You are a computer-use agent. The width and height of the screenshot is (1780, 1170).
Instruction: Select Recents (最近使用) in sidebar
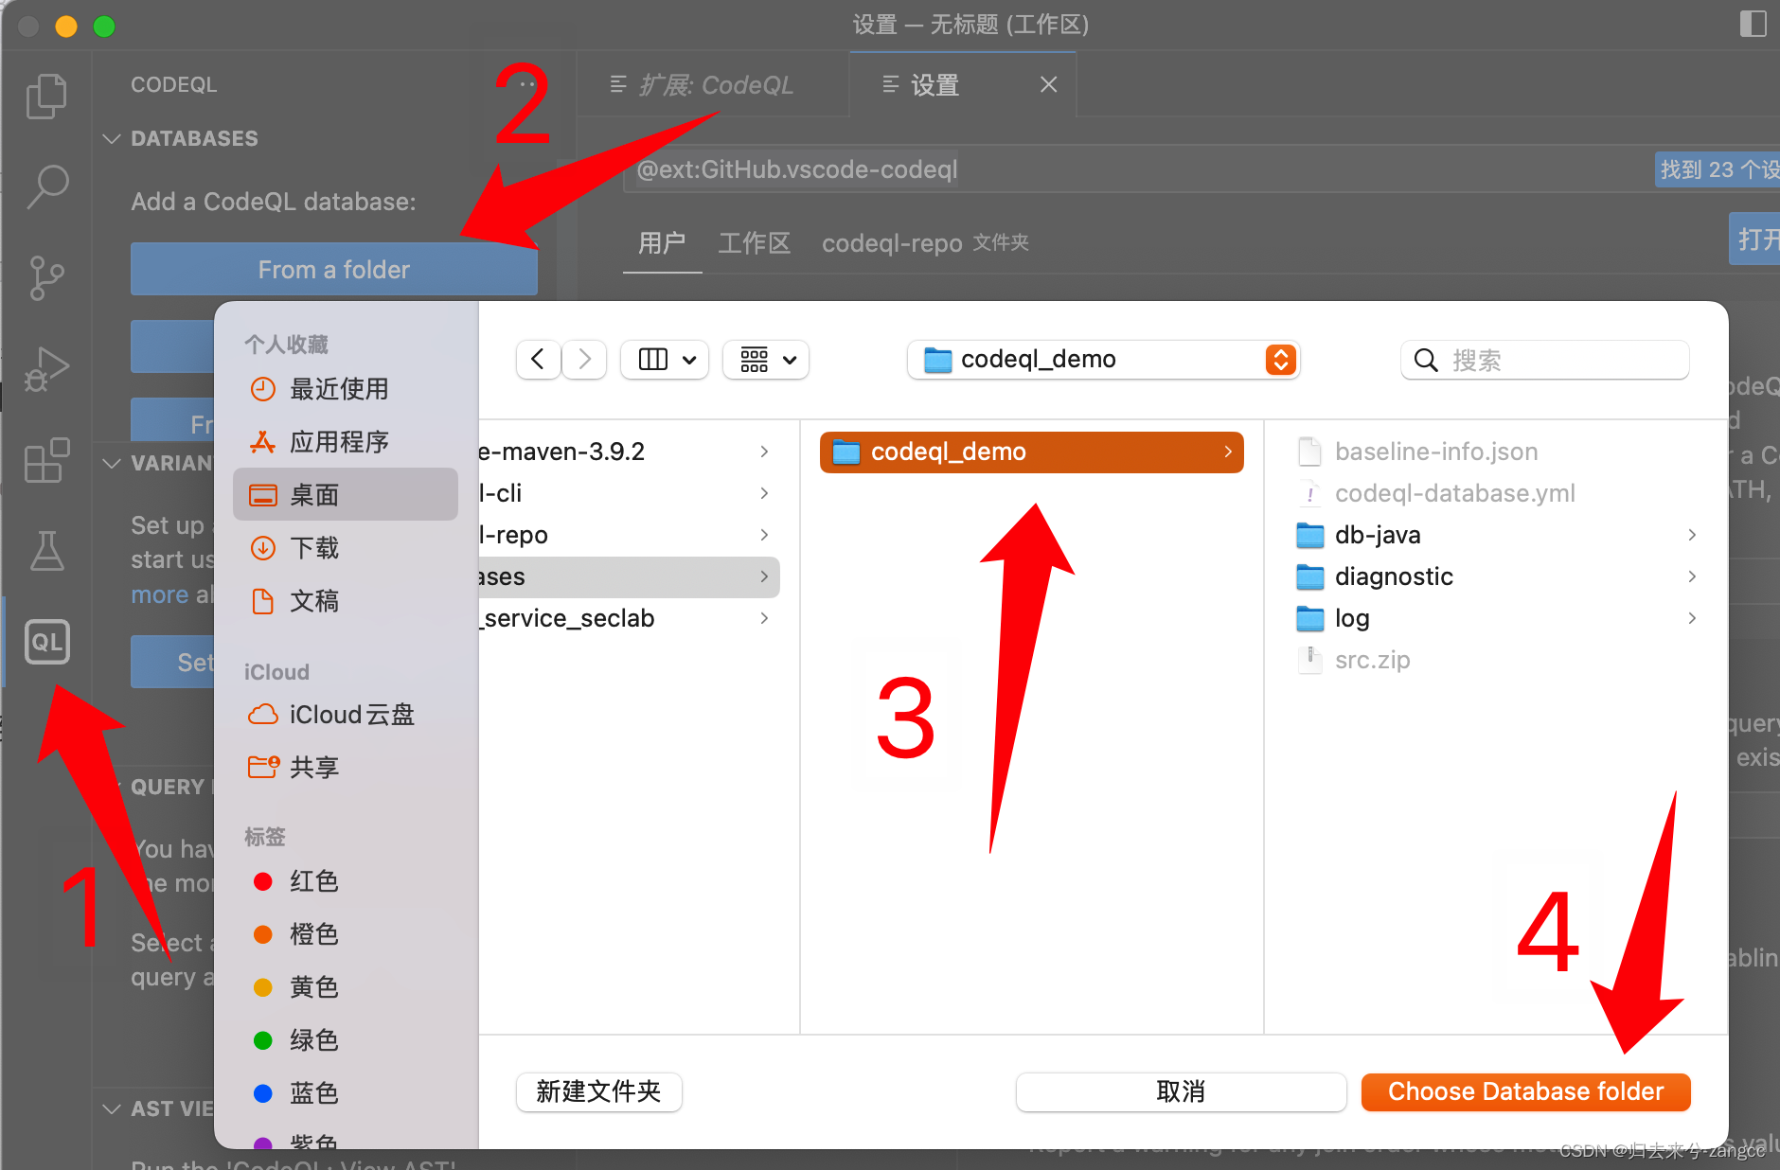pyautogui.click(x=346, y=389)
